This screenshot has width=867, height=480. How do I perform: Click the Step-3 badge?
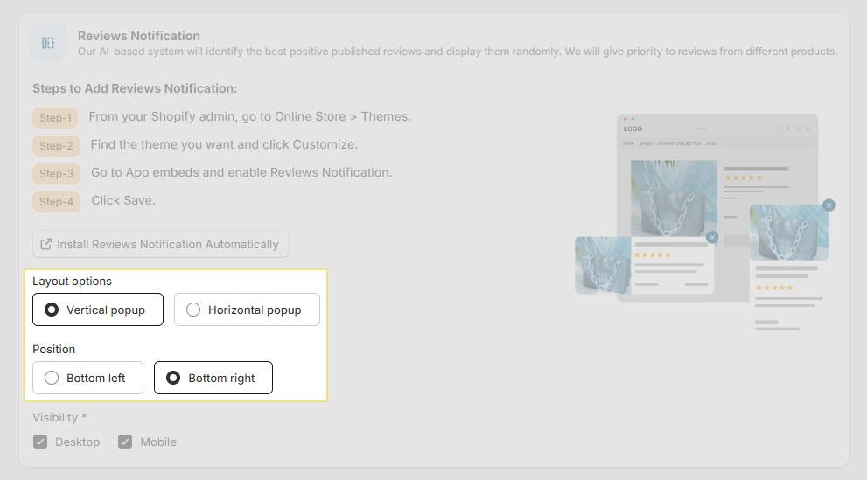56,174
